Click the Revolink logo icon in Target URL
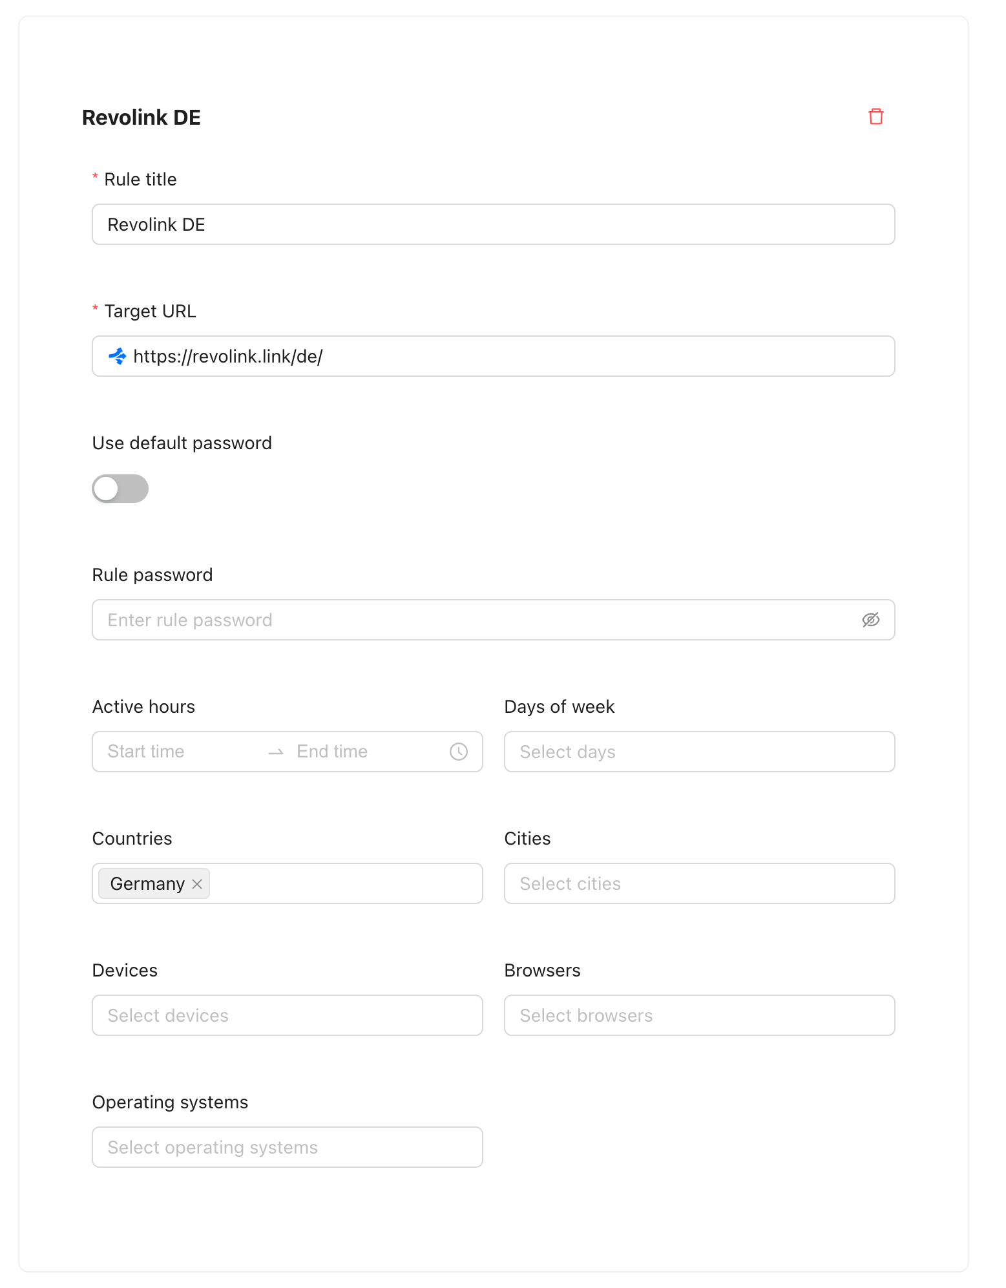The image size is (1006, 1288). pyautogui.click(x=117, y=356)
